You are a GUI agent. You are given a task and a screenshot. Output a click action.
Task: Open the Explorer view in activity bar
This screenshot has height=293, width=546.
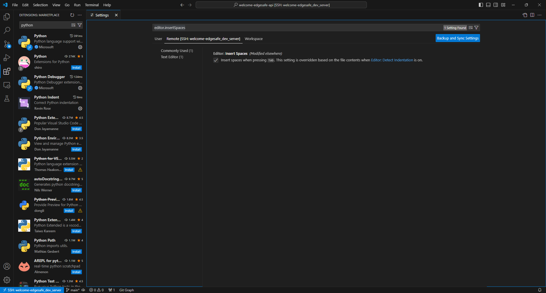click(7, 17)
